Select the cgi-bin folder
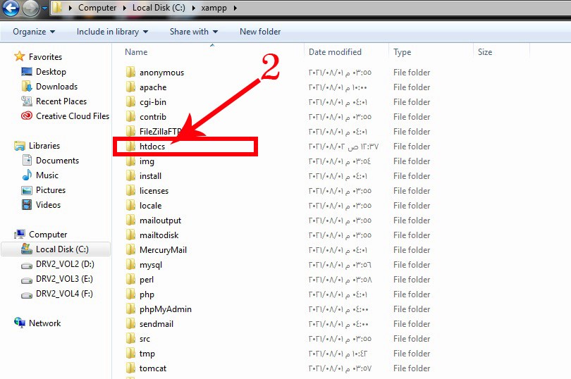 tap(152, 102)
